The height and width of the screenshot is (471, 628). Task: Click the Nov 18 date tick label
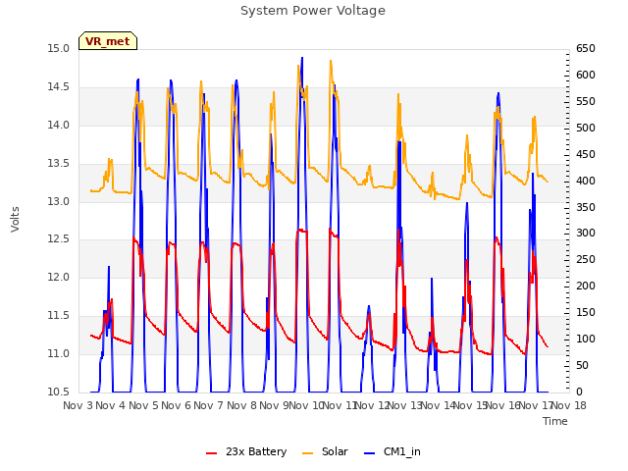click(569, 405)
